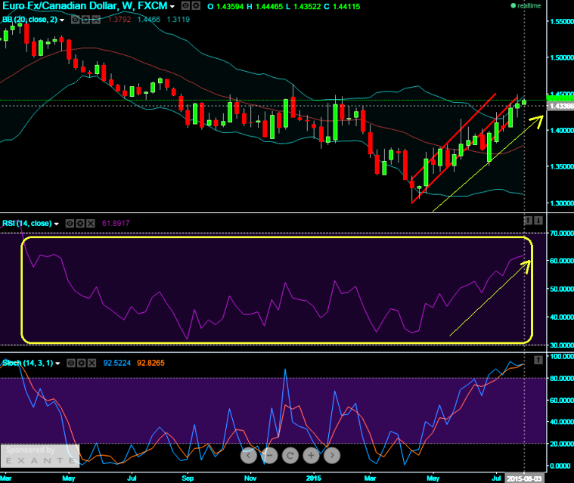Hide the RSI indicator with the eye icon
The height and width of the screenshot is (483, 574).
click(x=70, y=223)
